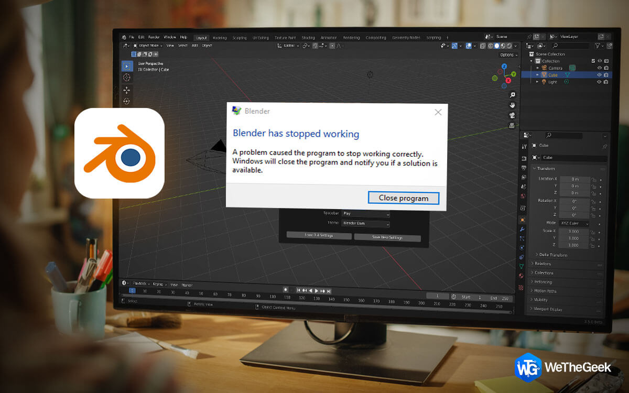This screenshot has width=629, height=393.
Task: Select the Select Box tool
Action: pyautogui.click(x=127, y=66)
